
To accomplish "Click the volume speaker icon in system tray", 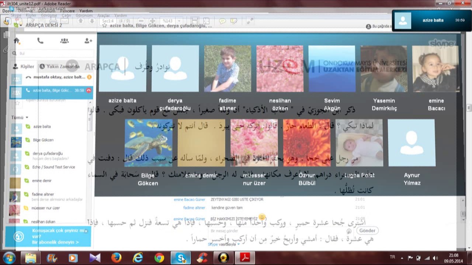I will 435,258.
